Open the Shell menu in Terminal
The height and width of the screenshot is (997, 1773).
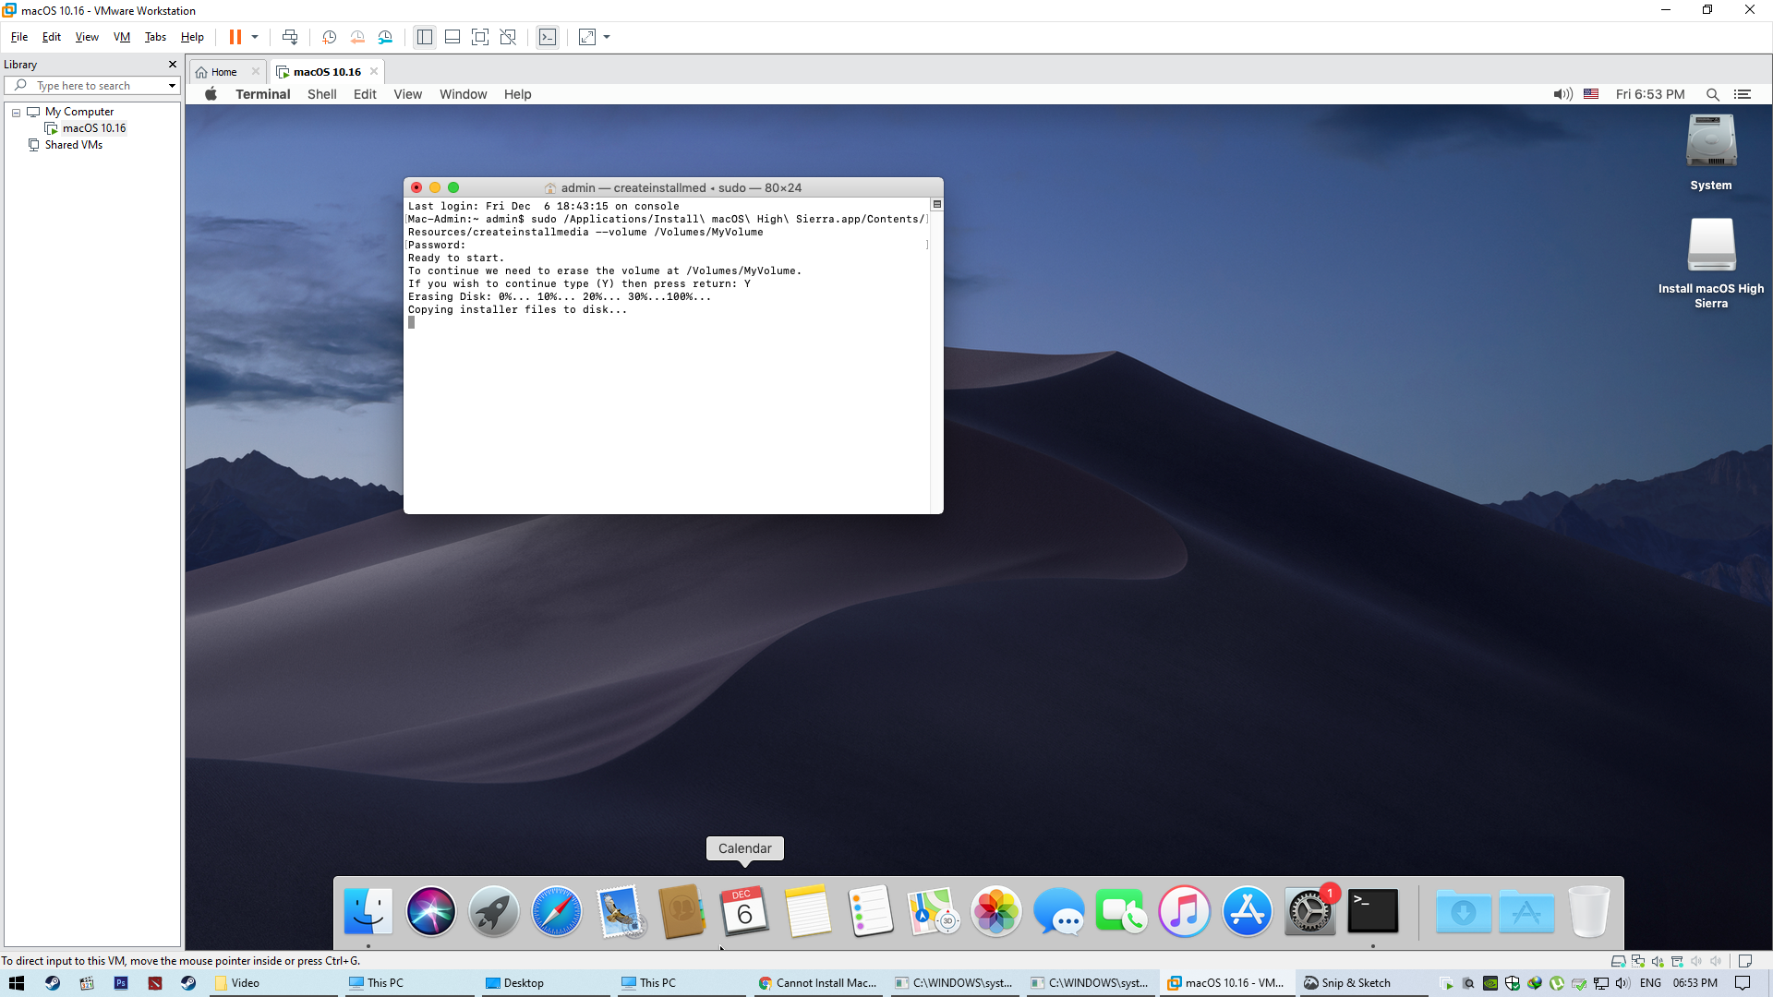pyautogui.click(x=321, y=94)
